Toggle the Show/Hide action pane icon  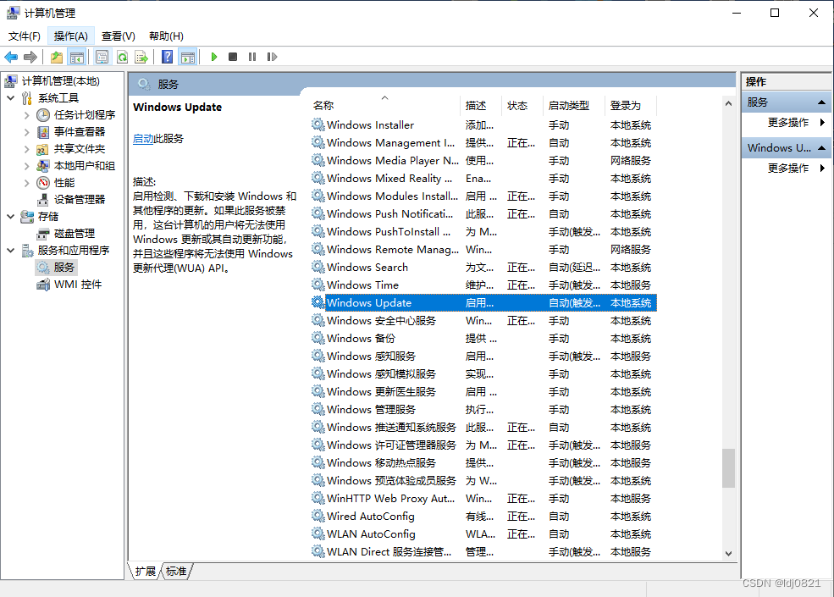click(x=188, y=57)
